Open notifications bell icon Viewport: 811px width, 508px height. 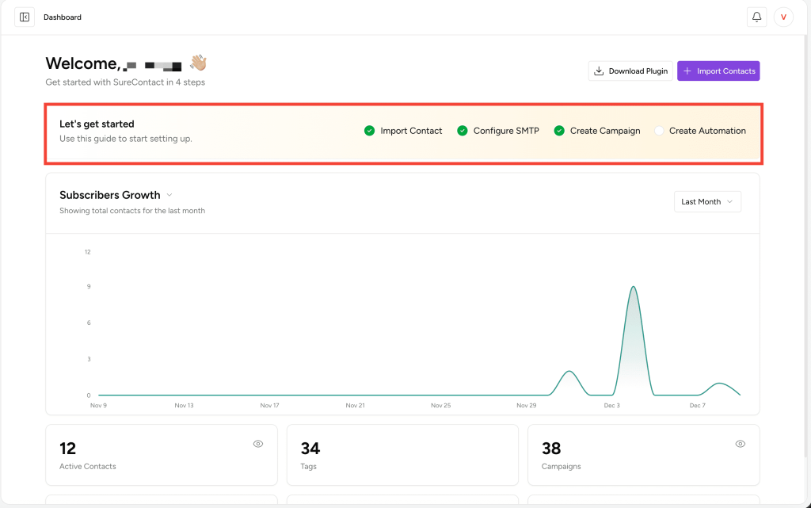click(x=756, y=17)
